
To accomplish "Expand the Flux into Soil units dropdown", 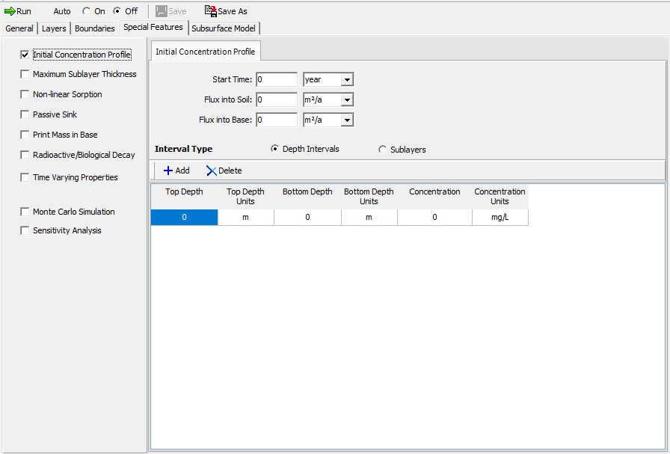I will coord(346,99).
